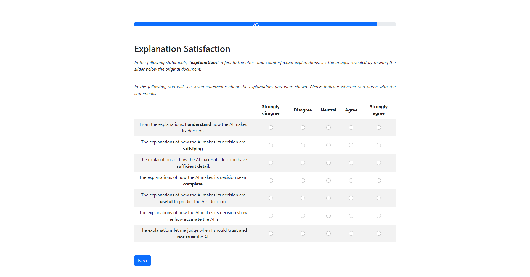The height and width of the screenshot is (277, 530).
Task: Mark Agree for the satisfying statement
Action: click(x=351, y=145)
